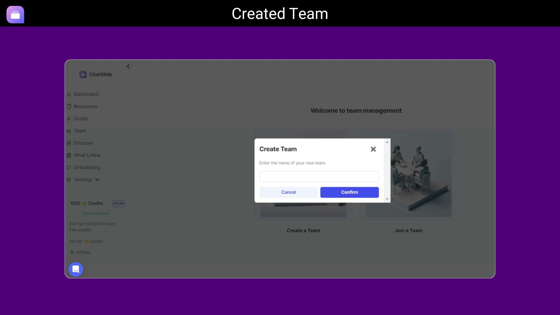
Task: Collapse the sidebar with the chevron arrow
Action: [x=128, y=66]
